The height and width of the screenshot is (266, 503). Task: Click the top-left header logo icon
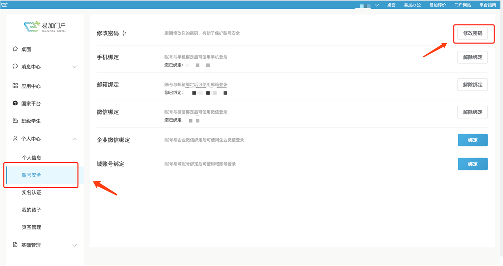[x=4, y=4]
